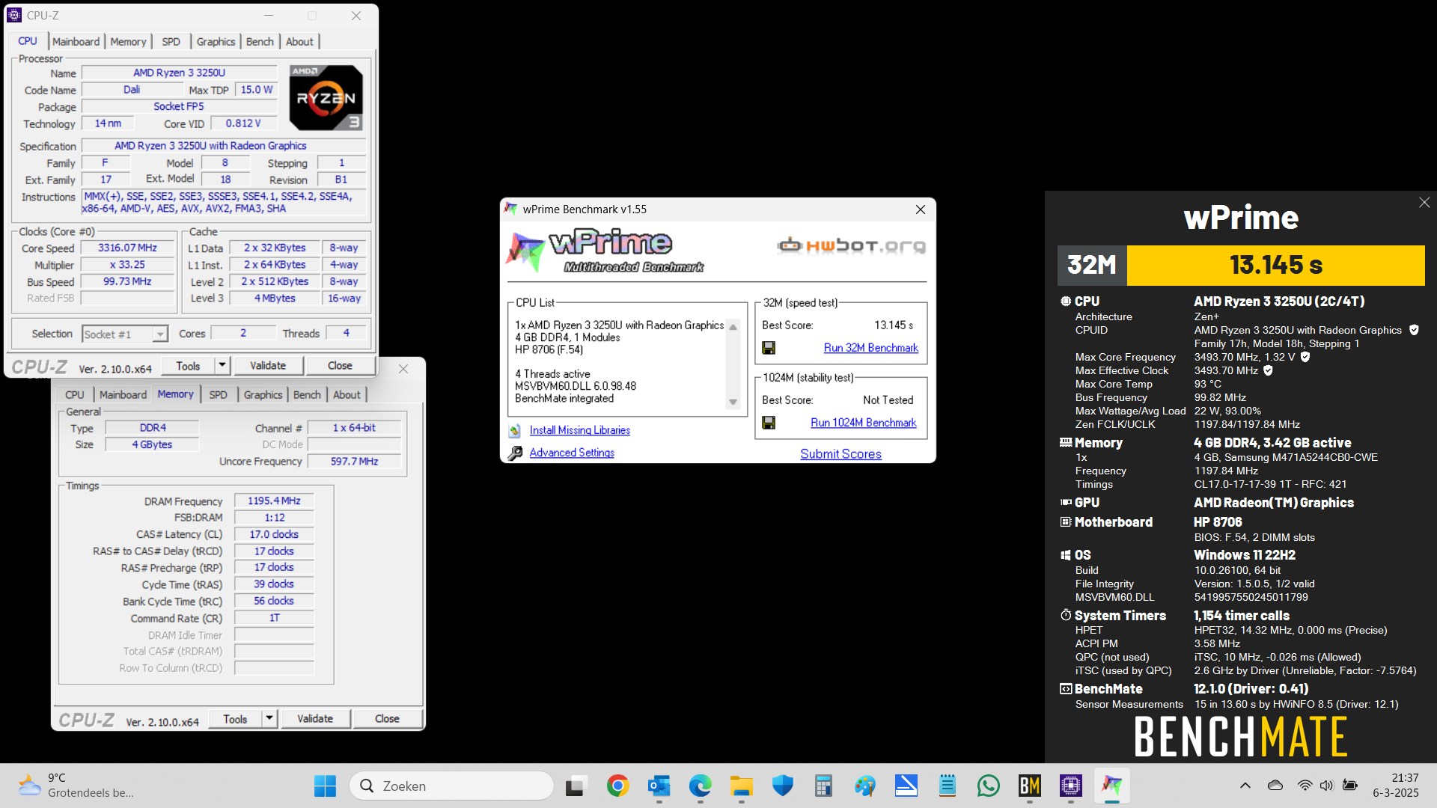Click Validate button in lower CPU-Z

pos(315,719)
